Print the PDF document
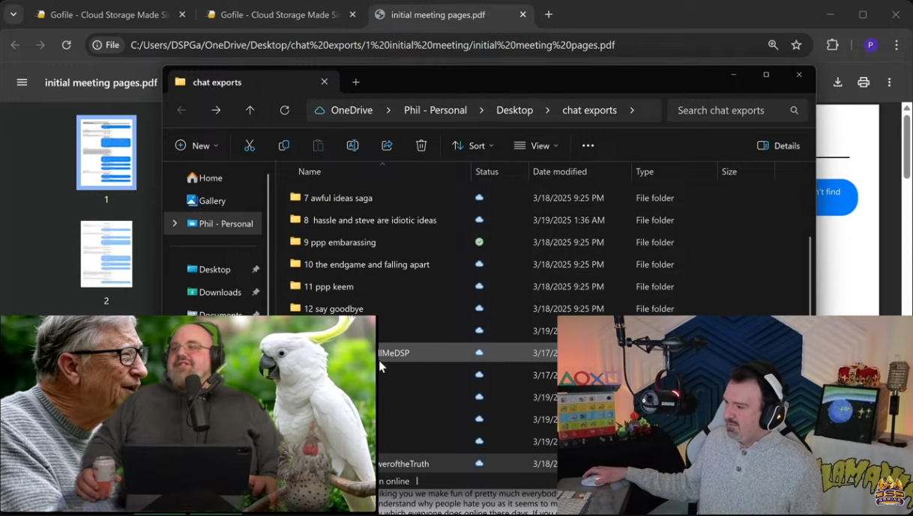 tap(864, 82)
